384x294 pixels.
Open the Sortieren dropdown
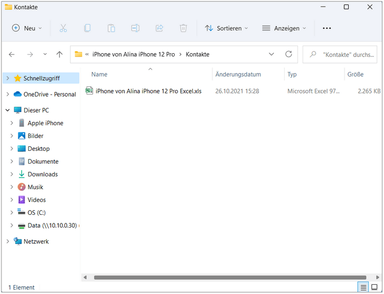click(226, 28)
